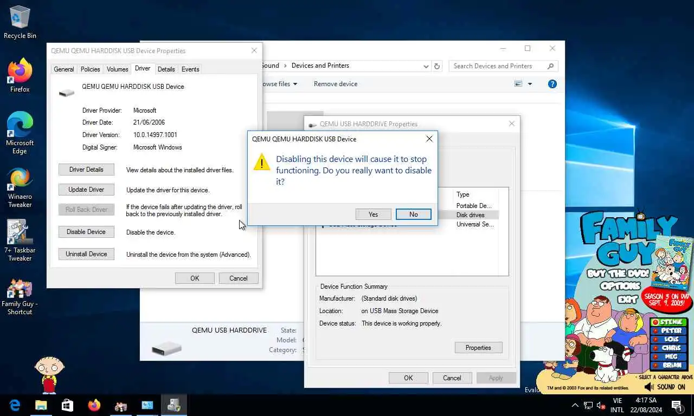Click the muted volume tray icon

(601, 405)
